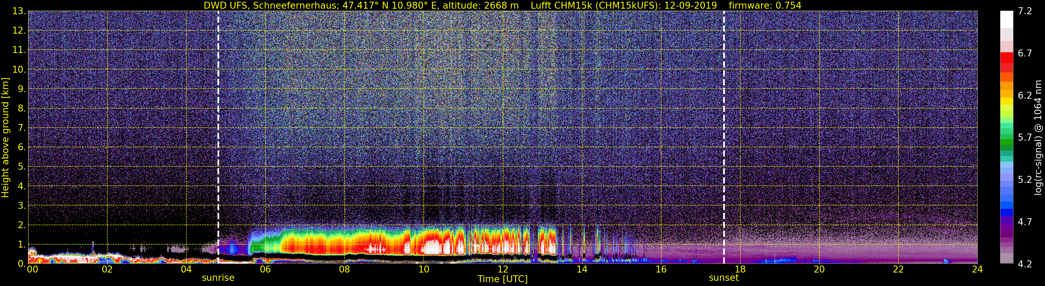Click the time axis tick label '10'
The height and width of the screenshot is (286, 1045).
(x=423, y=269)
